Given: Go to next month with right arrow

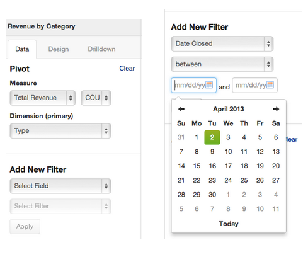Looking at the screenshot, I should click(x=276, y=109).
